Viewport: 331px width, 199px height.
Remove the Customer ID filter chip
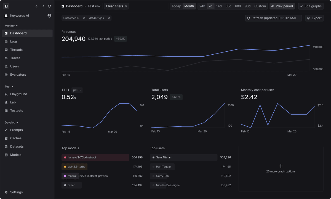tap(108, 18)
